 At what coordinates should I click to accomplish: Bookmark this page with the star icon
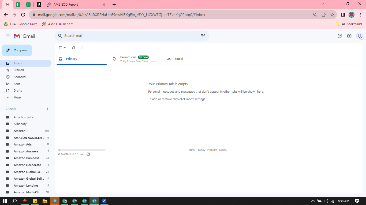pos(332,15)
